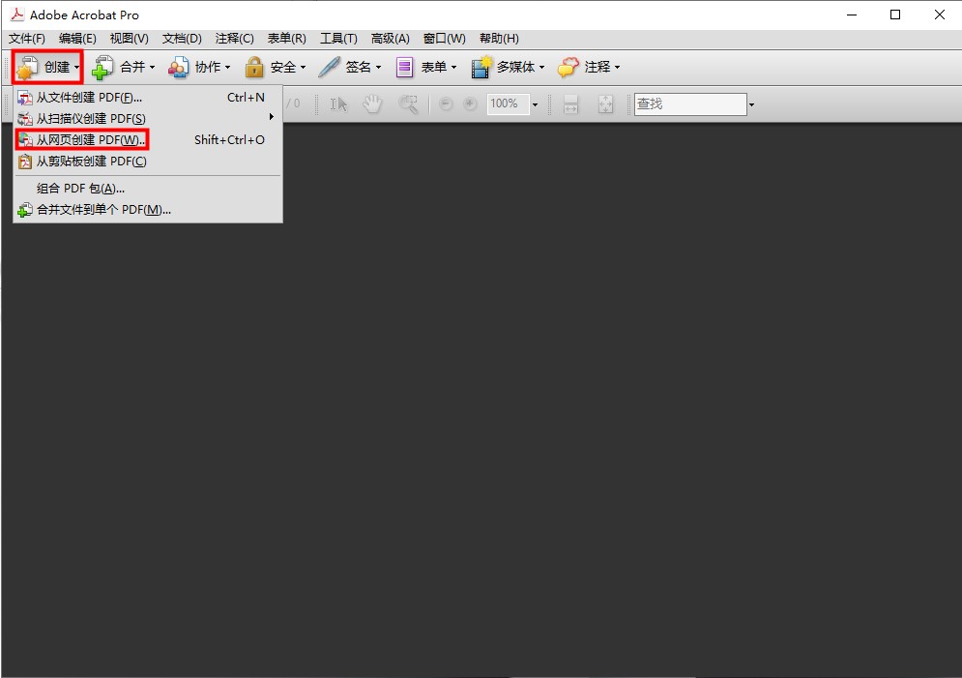Choose 从文件创建 PDF(F)... menu entry
This screenshot has height=678, width=962.
[x=147, y=98]
